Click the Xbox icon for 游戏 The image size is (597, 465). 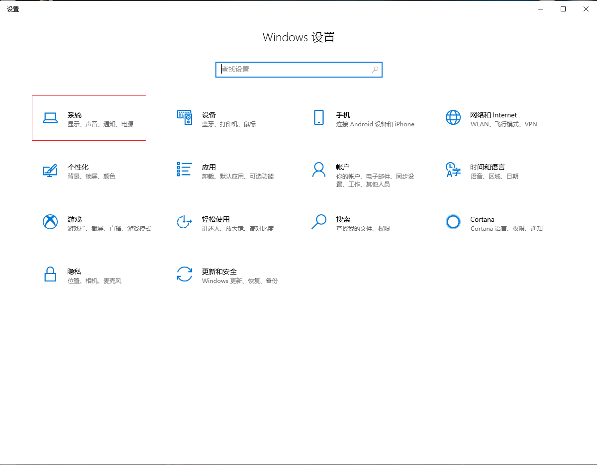(50, 222)
